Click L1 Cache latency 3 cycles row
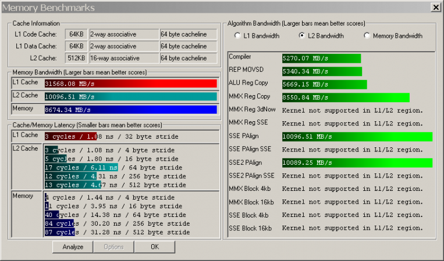Image resolution: width=444 pixels, height=261 pixels. coord(112,136)
